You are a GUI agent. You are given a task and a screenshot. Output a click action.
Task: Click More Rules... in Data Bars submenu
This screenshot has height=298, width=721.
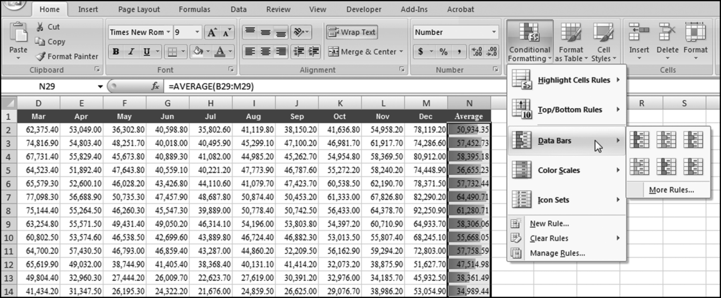(671, 190)
